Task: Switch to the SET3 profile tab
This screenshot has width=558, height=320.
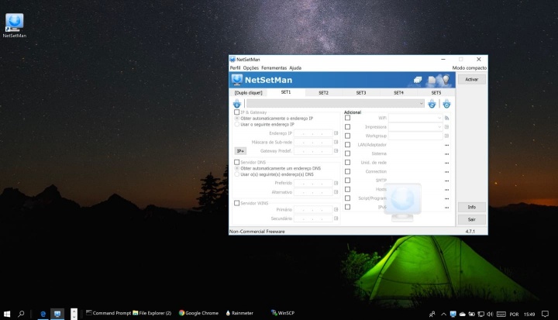Action: tap(361, 92)
